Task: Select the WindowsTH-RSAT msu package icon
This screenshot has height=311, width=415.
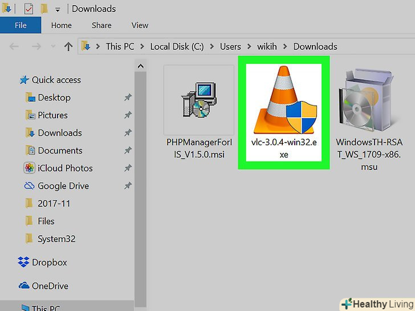Action: (369, 100)
